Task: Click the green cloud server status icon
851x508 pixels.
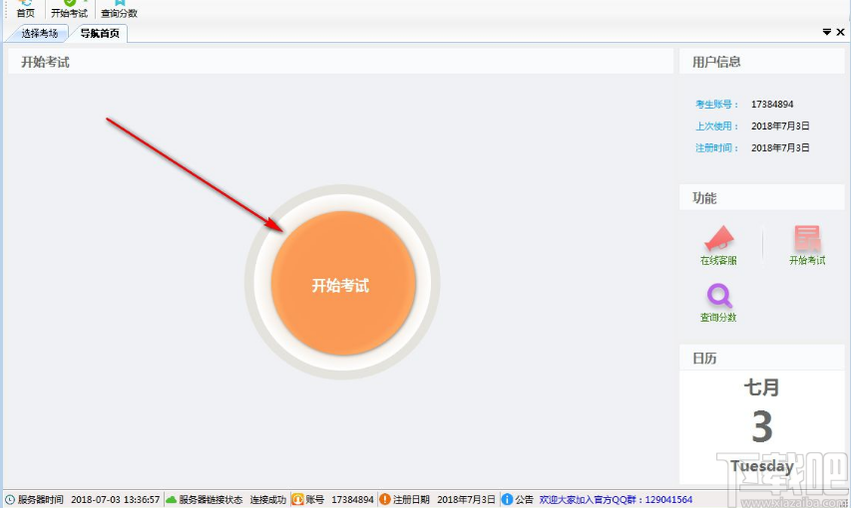Action: [171, 499]
